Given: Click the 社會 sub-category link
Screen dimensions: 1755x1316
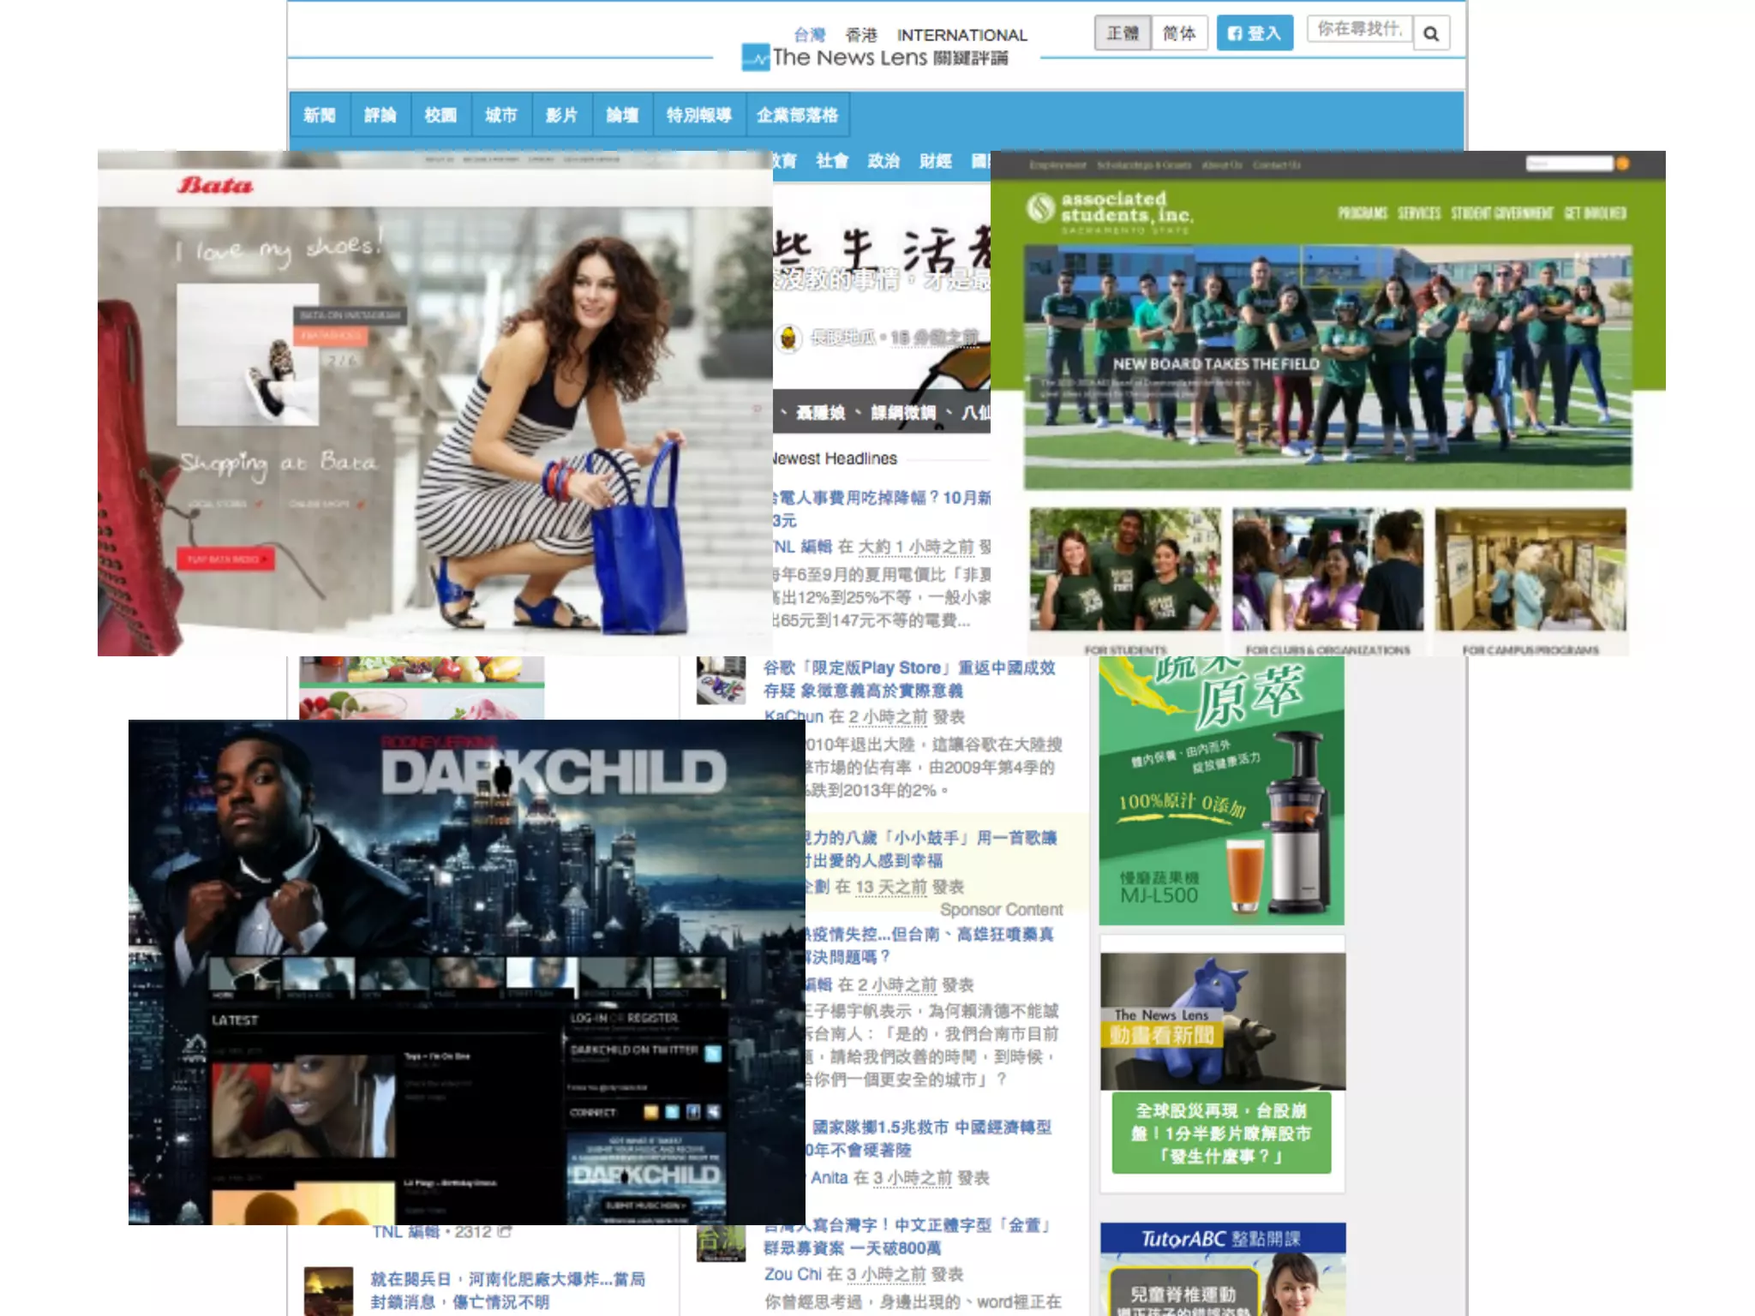Looking at the screenshot, I should [x=832, y=161].
